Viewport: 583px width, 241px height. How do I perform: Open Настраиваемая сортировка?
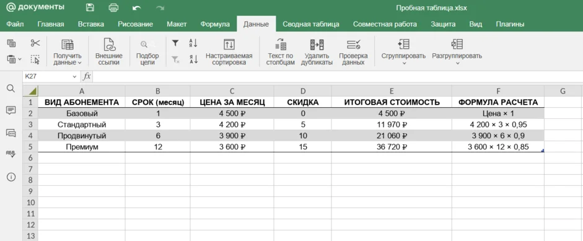[229, 52]
